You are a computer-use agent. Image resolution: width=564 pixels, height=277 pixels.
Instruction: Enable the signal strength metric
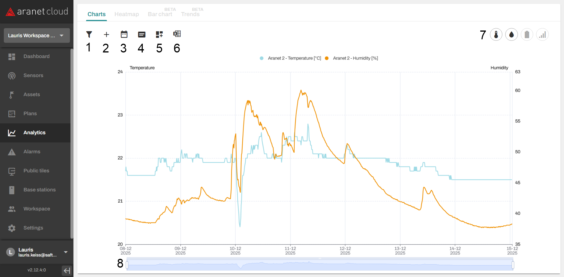coord(542,35)
